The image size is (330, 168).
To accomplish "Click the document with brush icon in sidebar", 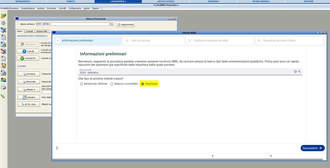I will click(3, 66).
